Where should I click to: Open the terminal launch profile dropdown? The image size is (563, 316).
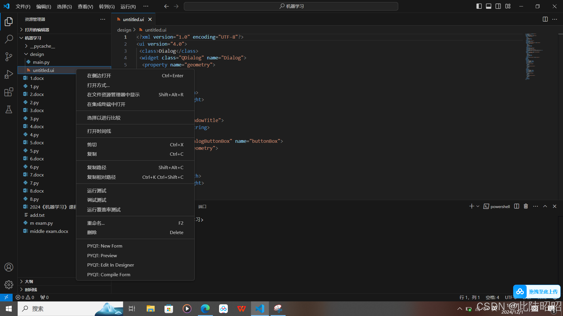(478, 206)
